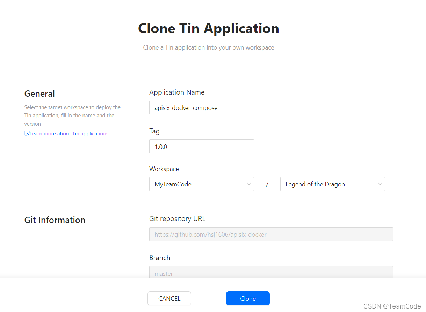
Task: Click the Workspace label text
Action: 164,169
